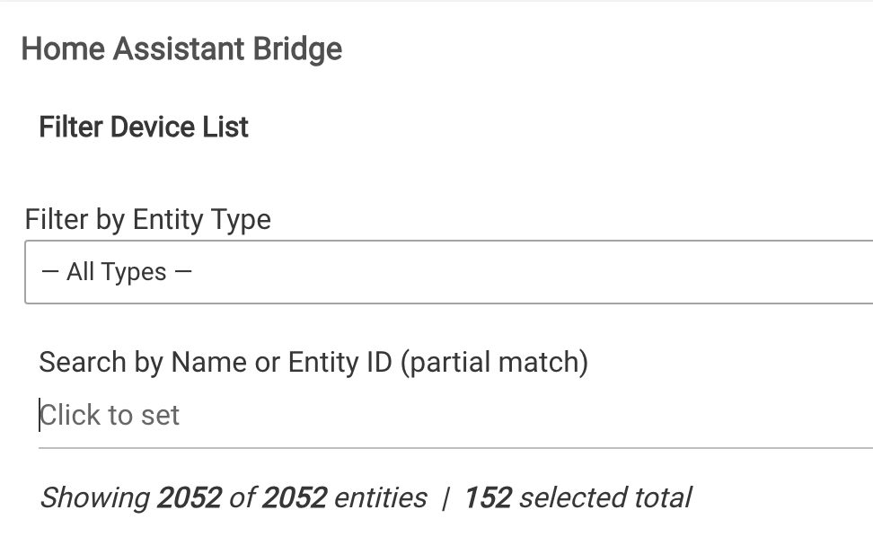Click the bold "152" selected count

click(487, 497)
